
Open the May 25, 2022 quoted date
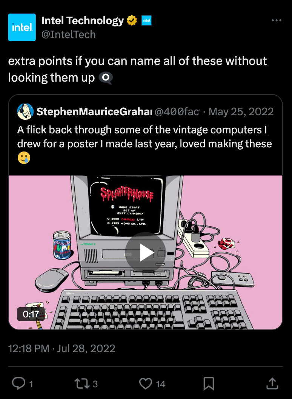point(241,111)
